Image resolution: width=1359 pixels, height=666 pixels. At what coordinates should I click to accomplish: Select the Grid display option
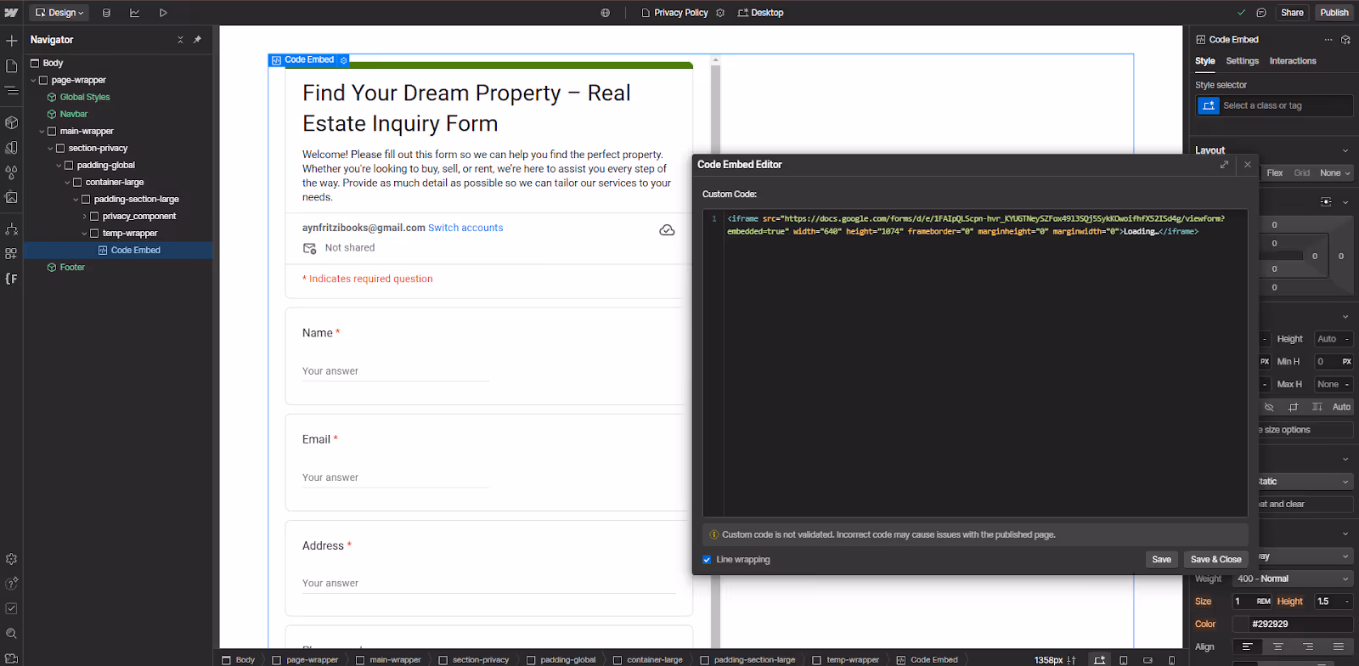pyautogui.click(x=1302, y=172)
